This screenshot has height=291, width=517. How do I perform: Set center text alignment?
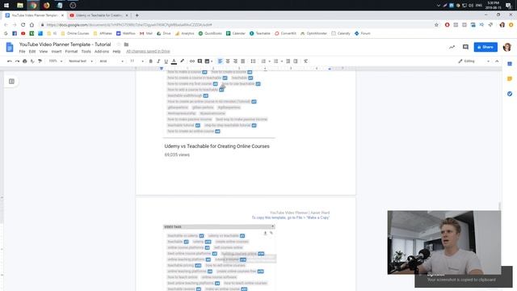tap(228, 61)
